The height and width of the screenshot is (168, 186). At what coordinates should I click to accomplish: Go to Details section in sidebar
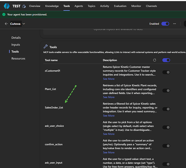click(16, 38)
